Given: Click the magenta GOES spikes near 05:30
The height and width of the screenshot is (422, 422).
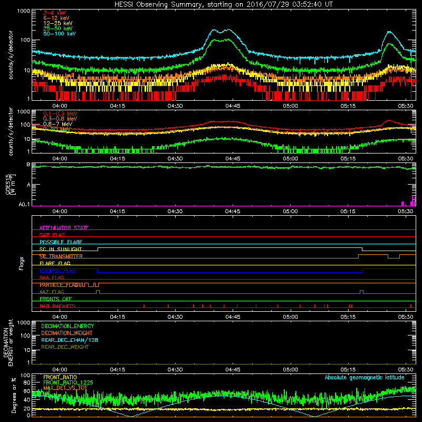Looking at the screenshot, I should [x=409, y=202].
